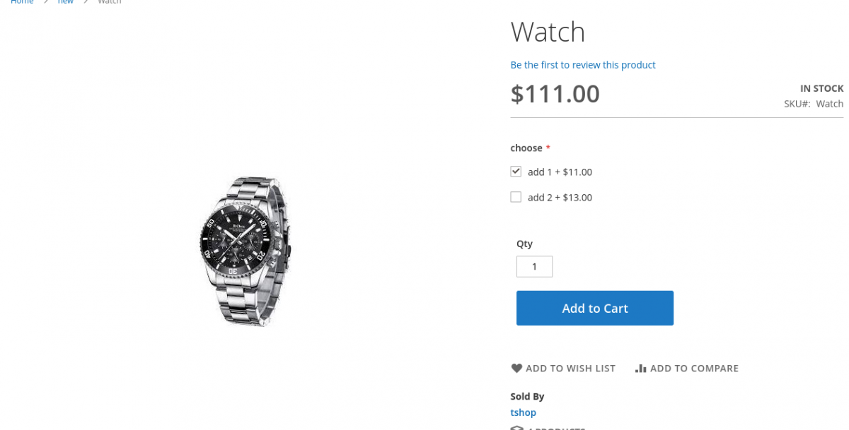
Task: Enable the 'add 2 + $13.00' checkbox
Action: pyautogui.click(x=516, y=197)
